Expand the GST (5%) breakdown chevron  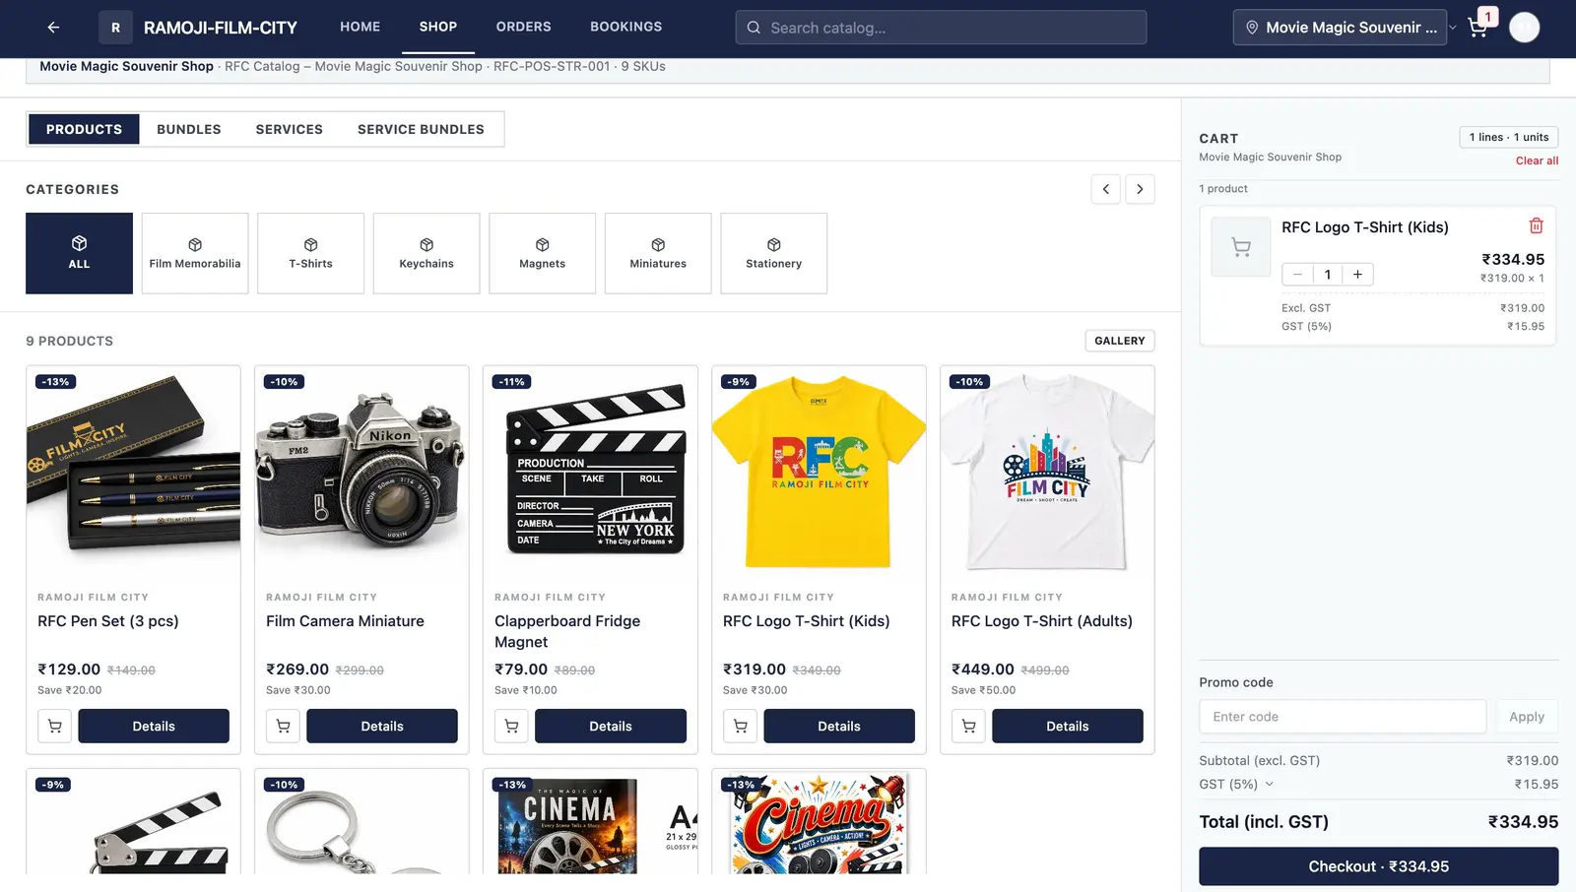click(x=1269, y=785)
